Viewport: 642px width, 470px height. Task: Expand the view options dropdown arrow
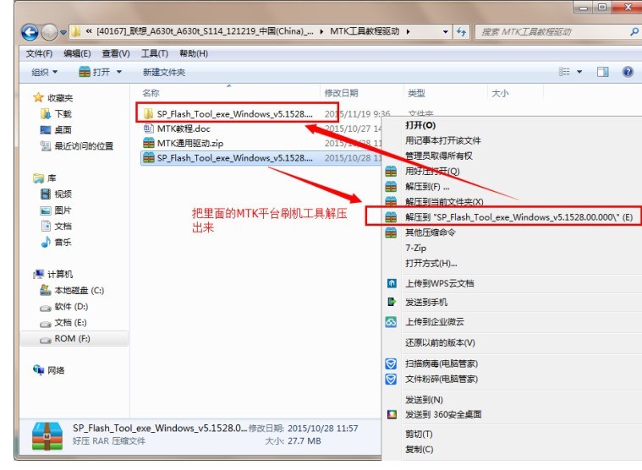point(579,72)
